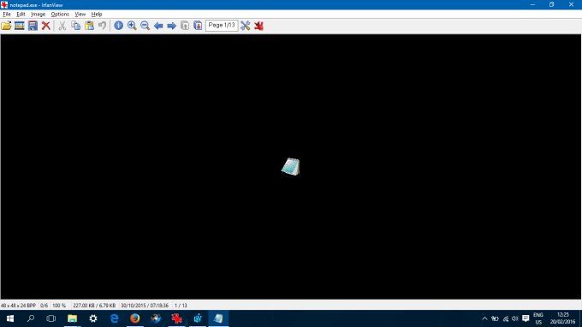Show the previous page icon
The image size is (582, 327).
click(x=185, y=26)
